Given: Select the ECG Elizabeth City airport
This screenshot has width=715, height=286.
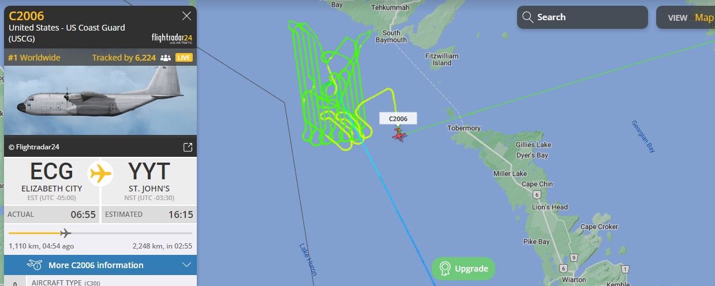Looking at the screenshot, I should tap(52, 178).
